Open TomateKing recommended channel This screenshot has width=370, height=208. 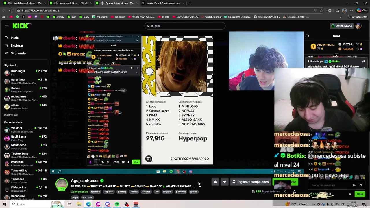tap(25, 172)
